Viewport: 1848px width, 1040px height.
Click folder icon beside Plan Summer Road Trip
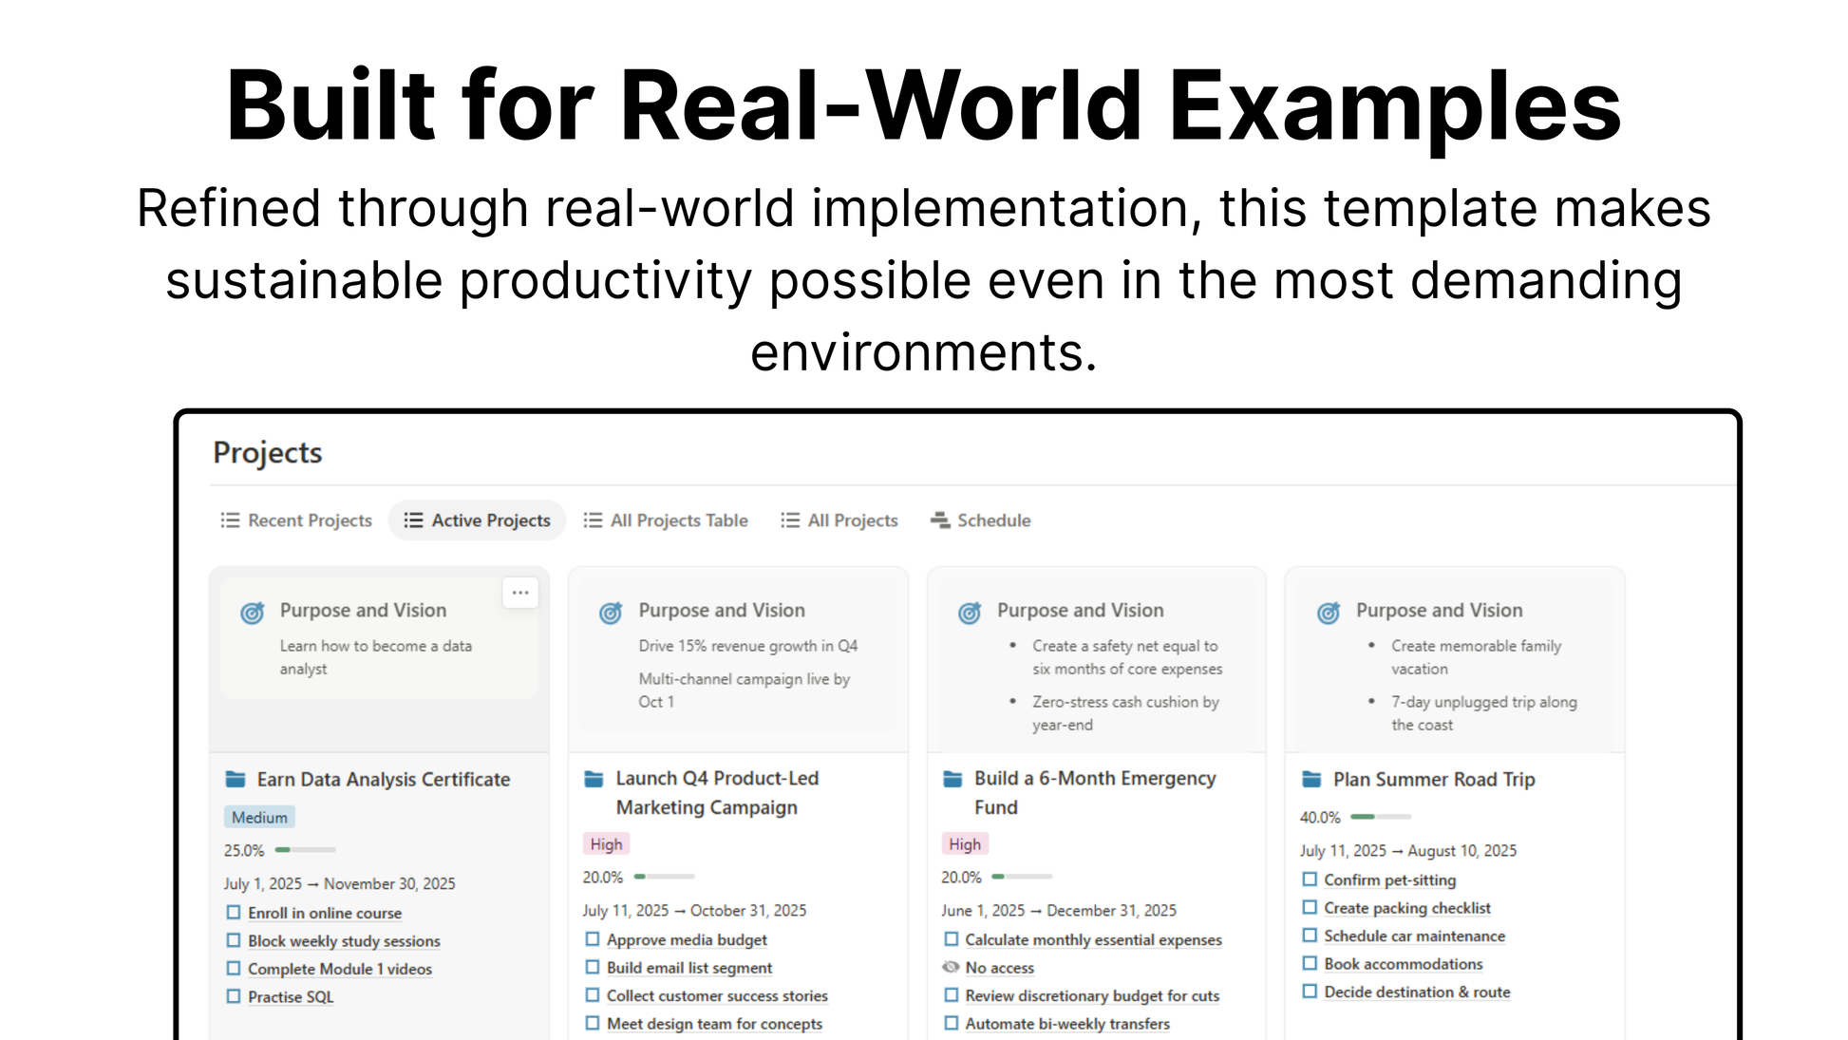[1311, 780]
